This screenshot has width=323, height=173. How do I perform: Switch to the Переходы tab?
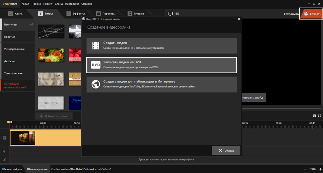pyautogui.click(x=106, y=14)
